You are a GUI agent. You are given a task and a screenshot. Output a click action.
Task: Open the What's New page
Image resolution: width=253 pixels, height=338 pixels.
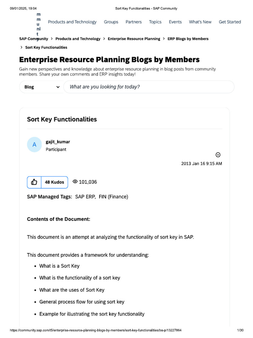click(200, 22)
